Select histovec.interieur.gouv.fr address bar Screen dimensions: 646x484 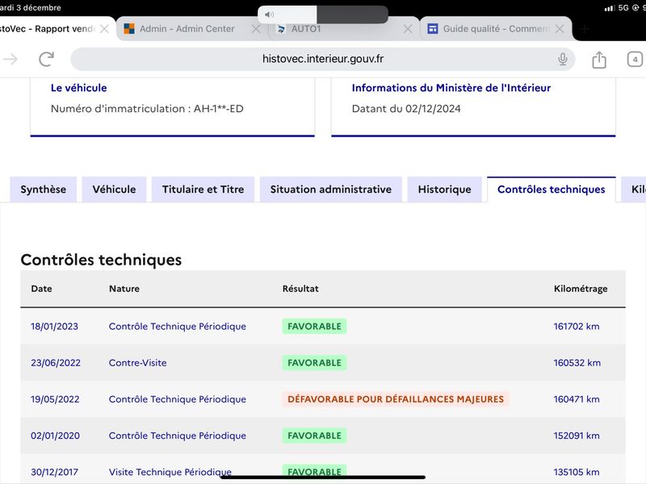click(322, 59)
